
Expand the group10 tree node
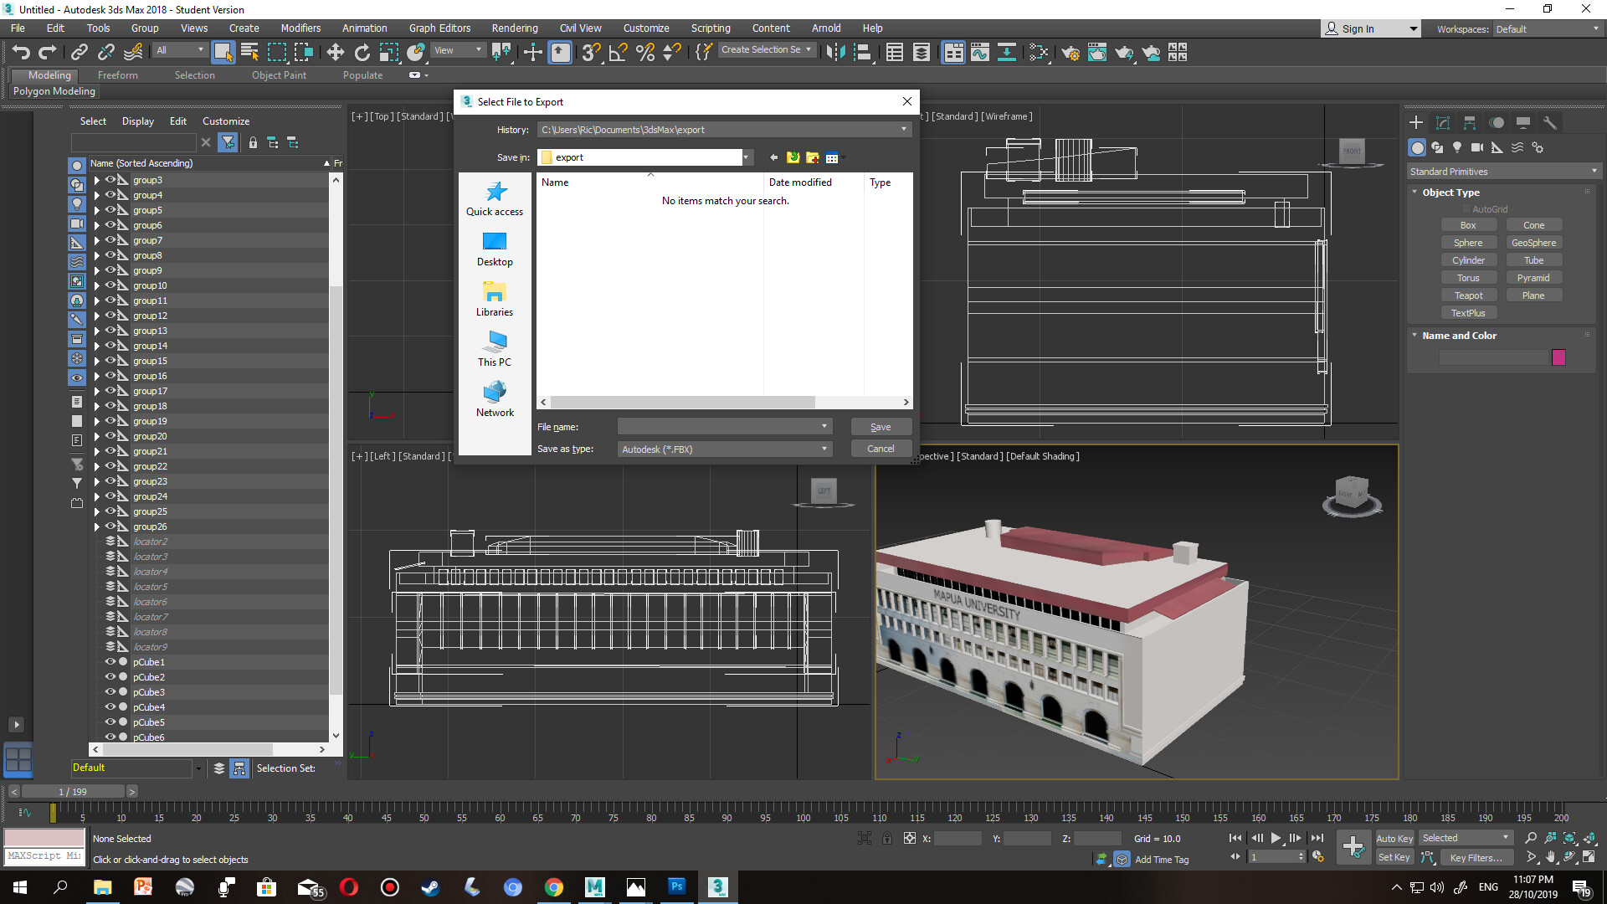96,285
